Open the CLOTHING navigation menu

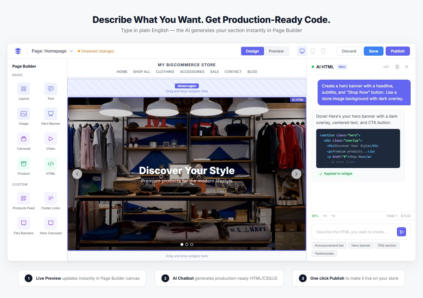[x=165, y=72]
